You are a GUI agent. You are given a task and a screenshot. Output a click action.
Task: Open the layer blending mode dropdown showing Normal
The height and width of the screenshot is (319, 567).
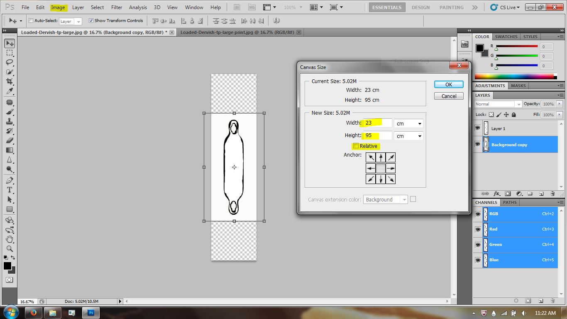click(x=498, y=104)
